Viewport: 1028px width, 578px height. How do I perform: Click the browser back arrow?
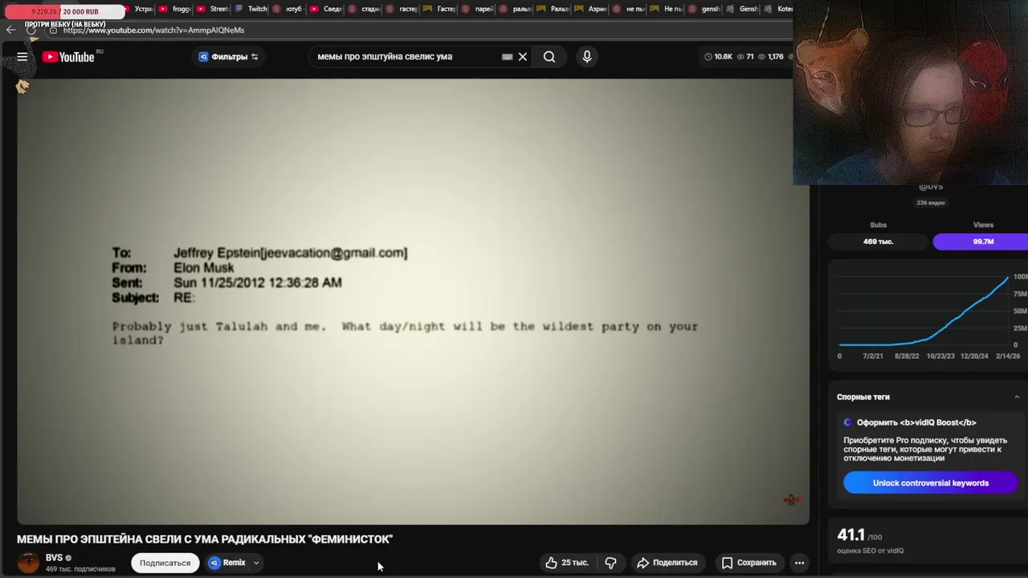pyautogui.click(x=10, y=30)
